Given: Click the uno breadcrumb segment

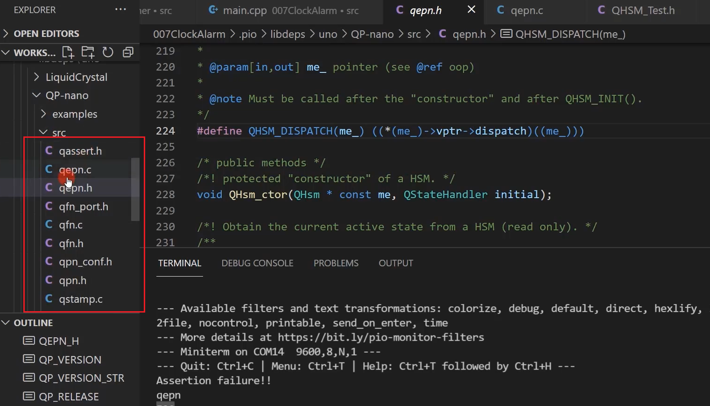Looking at the screenshot, I should tap(328, 34).
